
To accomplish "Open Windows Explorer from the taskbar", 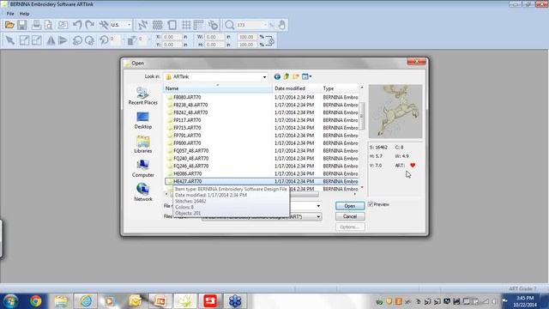I will pyautogui.click(x=61, y=301).
